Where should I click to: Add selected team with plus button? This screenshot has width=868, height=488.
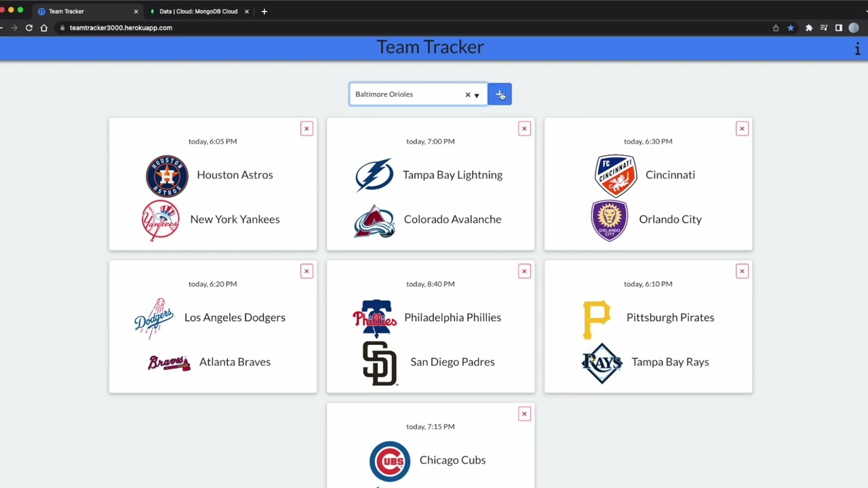pos(500,94)
